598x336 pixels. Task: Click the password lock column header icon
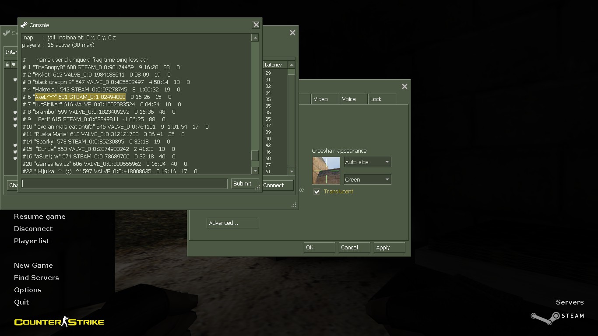pyautogui.click(x=7, y=65)
